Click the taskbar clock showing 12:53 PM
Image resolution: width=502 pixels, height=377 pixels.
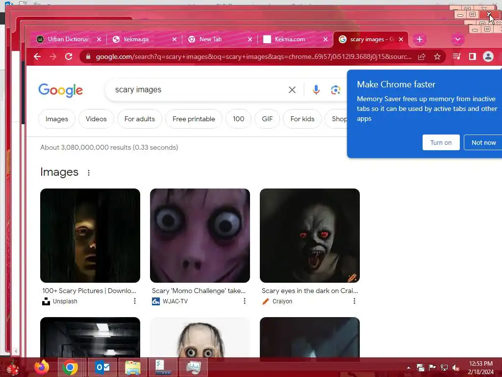(480, 368)
